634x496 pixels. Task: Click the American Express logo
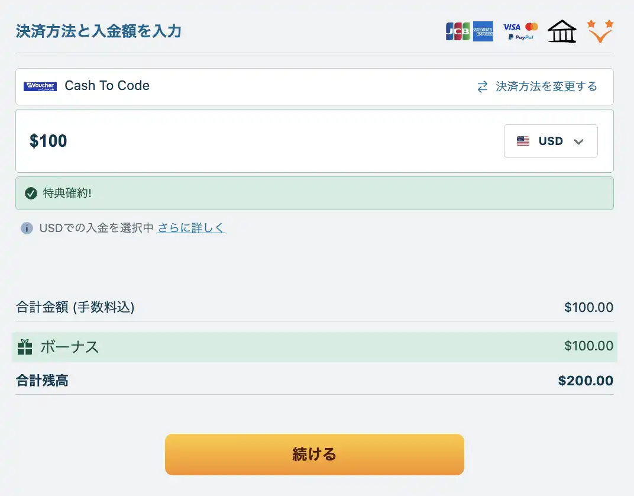[483, 31]
